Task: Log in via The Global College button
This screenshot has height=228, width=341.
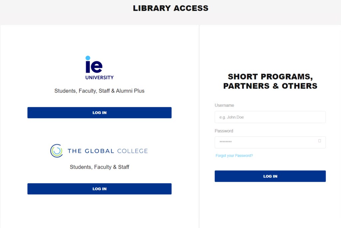Action: (x=99, y=189)
